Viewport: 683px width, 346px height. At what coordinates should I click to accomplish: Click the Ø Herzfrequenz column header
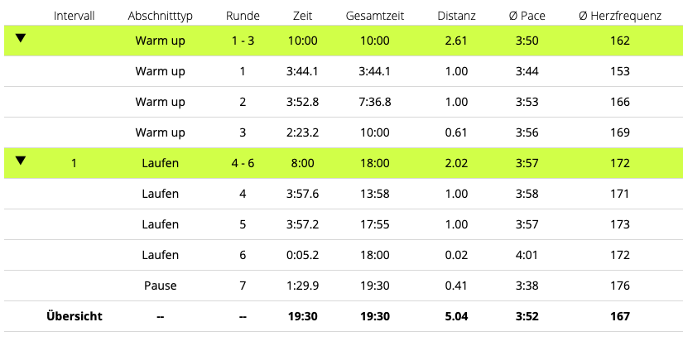(620, 16)
